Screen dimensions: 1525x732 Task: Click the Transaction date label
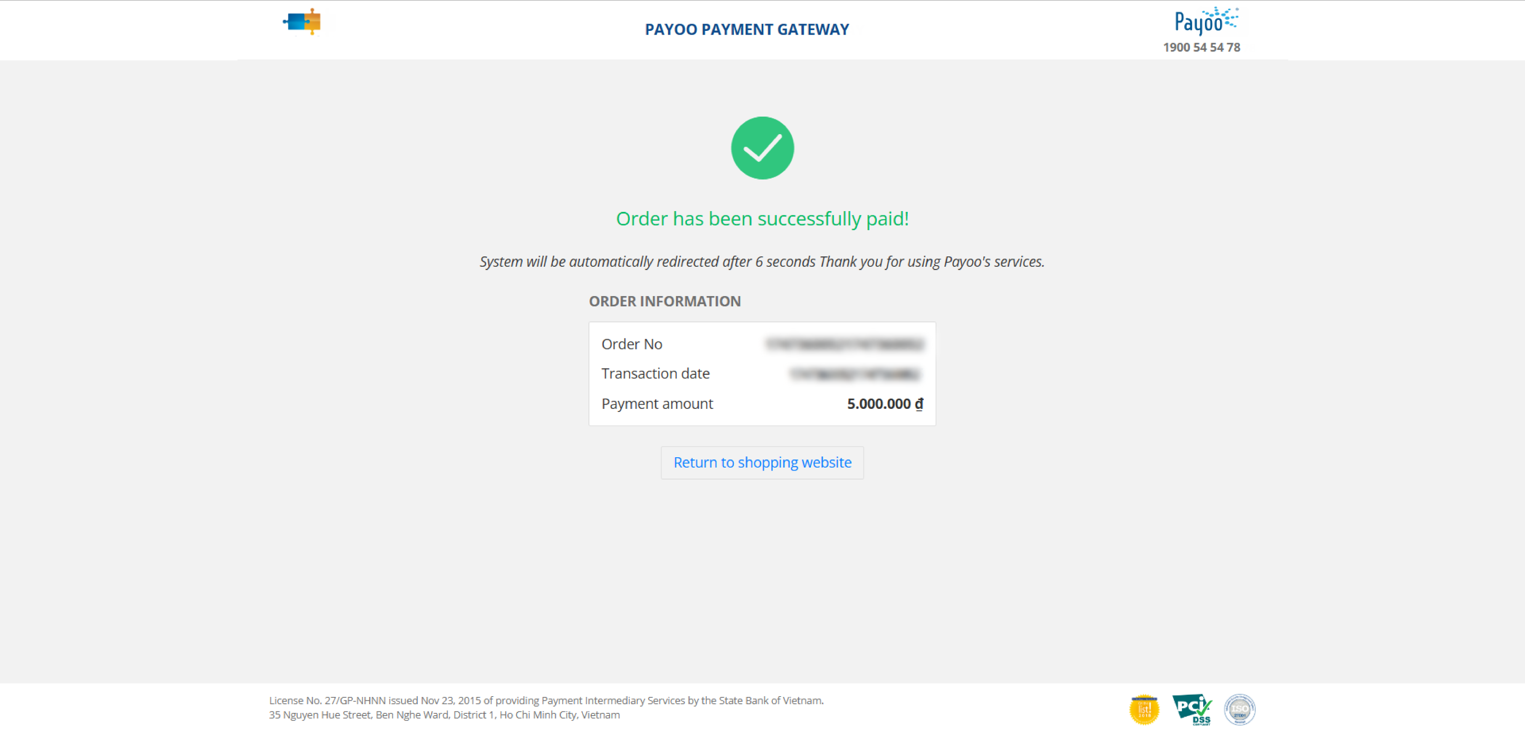tap(655, 373)
